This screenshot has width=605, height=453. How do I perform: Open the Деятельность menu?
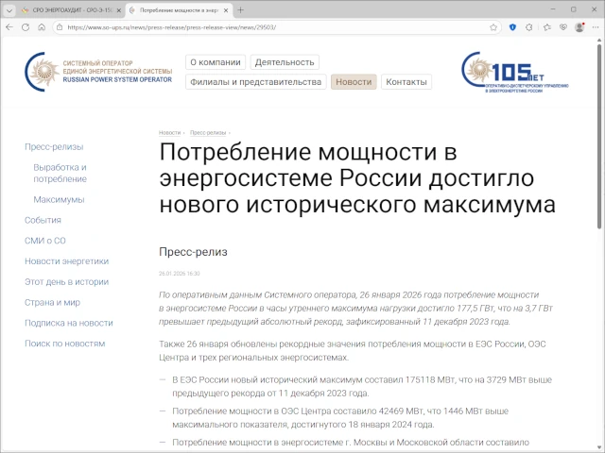coord(285,62)
